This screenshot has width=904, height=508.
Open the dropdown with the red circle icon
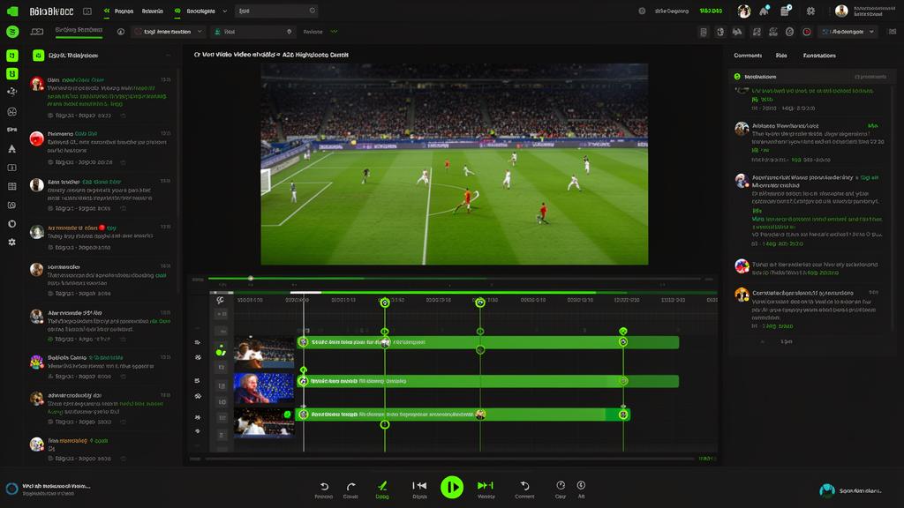pos(169,32)
